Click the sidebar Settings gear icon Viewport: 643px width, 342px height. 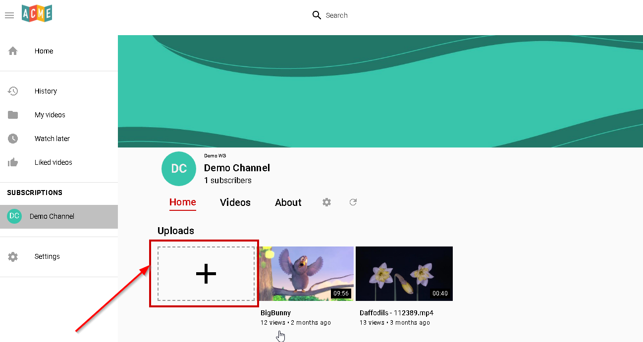pyautogui.click(x=13, y=257)
